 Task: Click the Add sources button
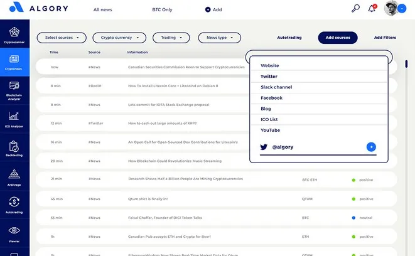pyautogui.click(x=338, y=38)
